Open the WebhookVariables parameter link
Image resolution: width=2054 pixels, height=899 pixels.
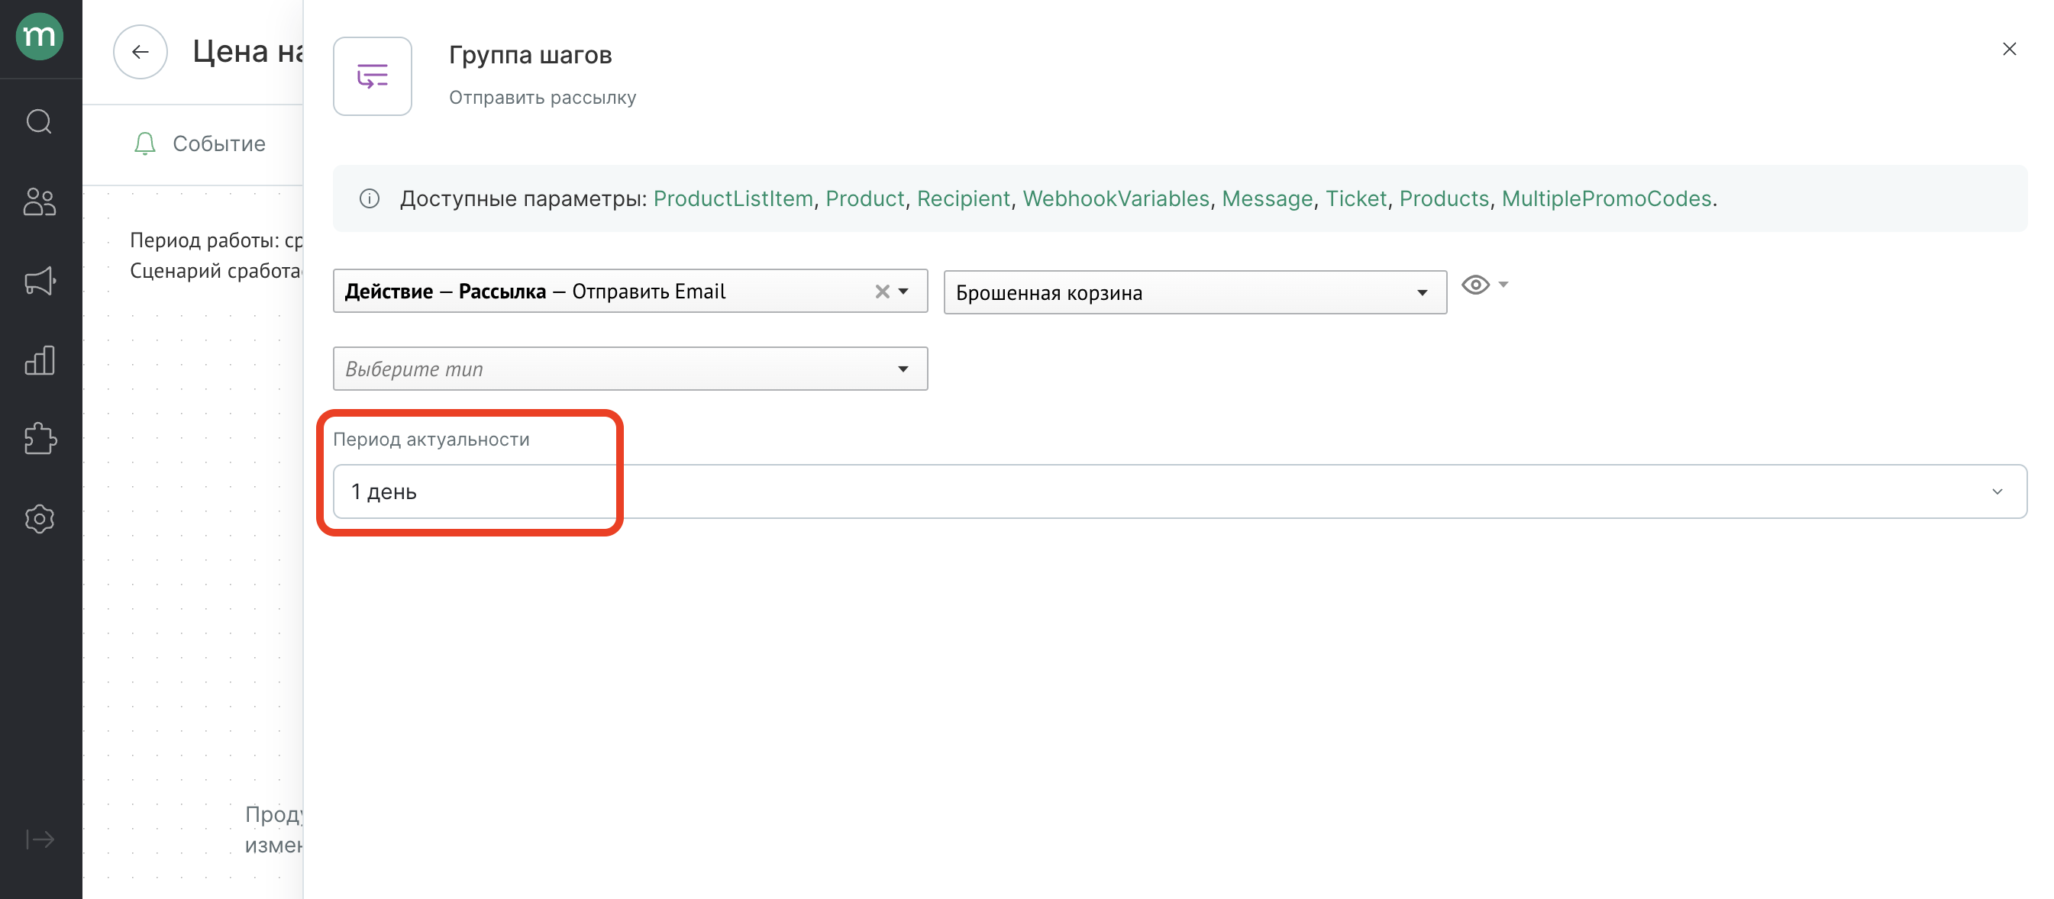click(x=1116, y=198)
